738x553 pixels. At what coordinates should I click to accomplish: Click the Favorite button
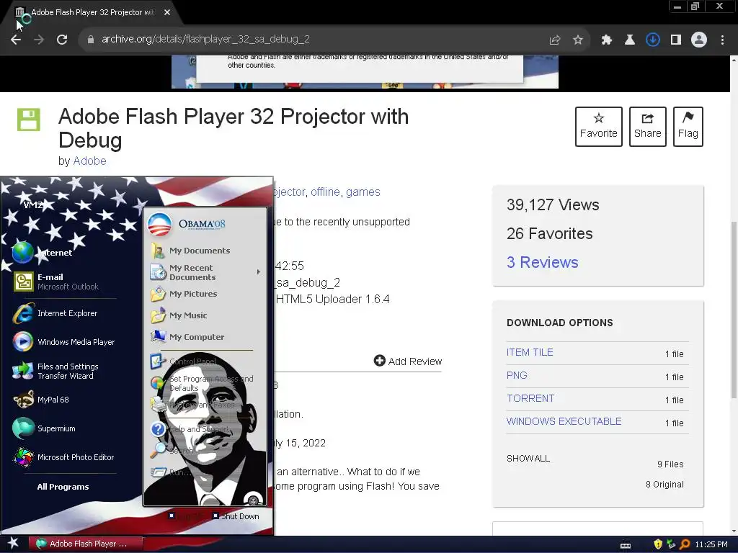[x=599, y=127]
